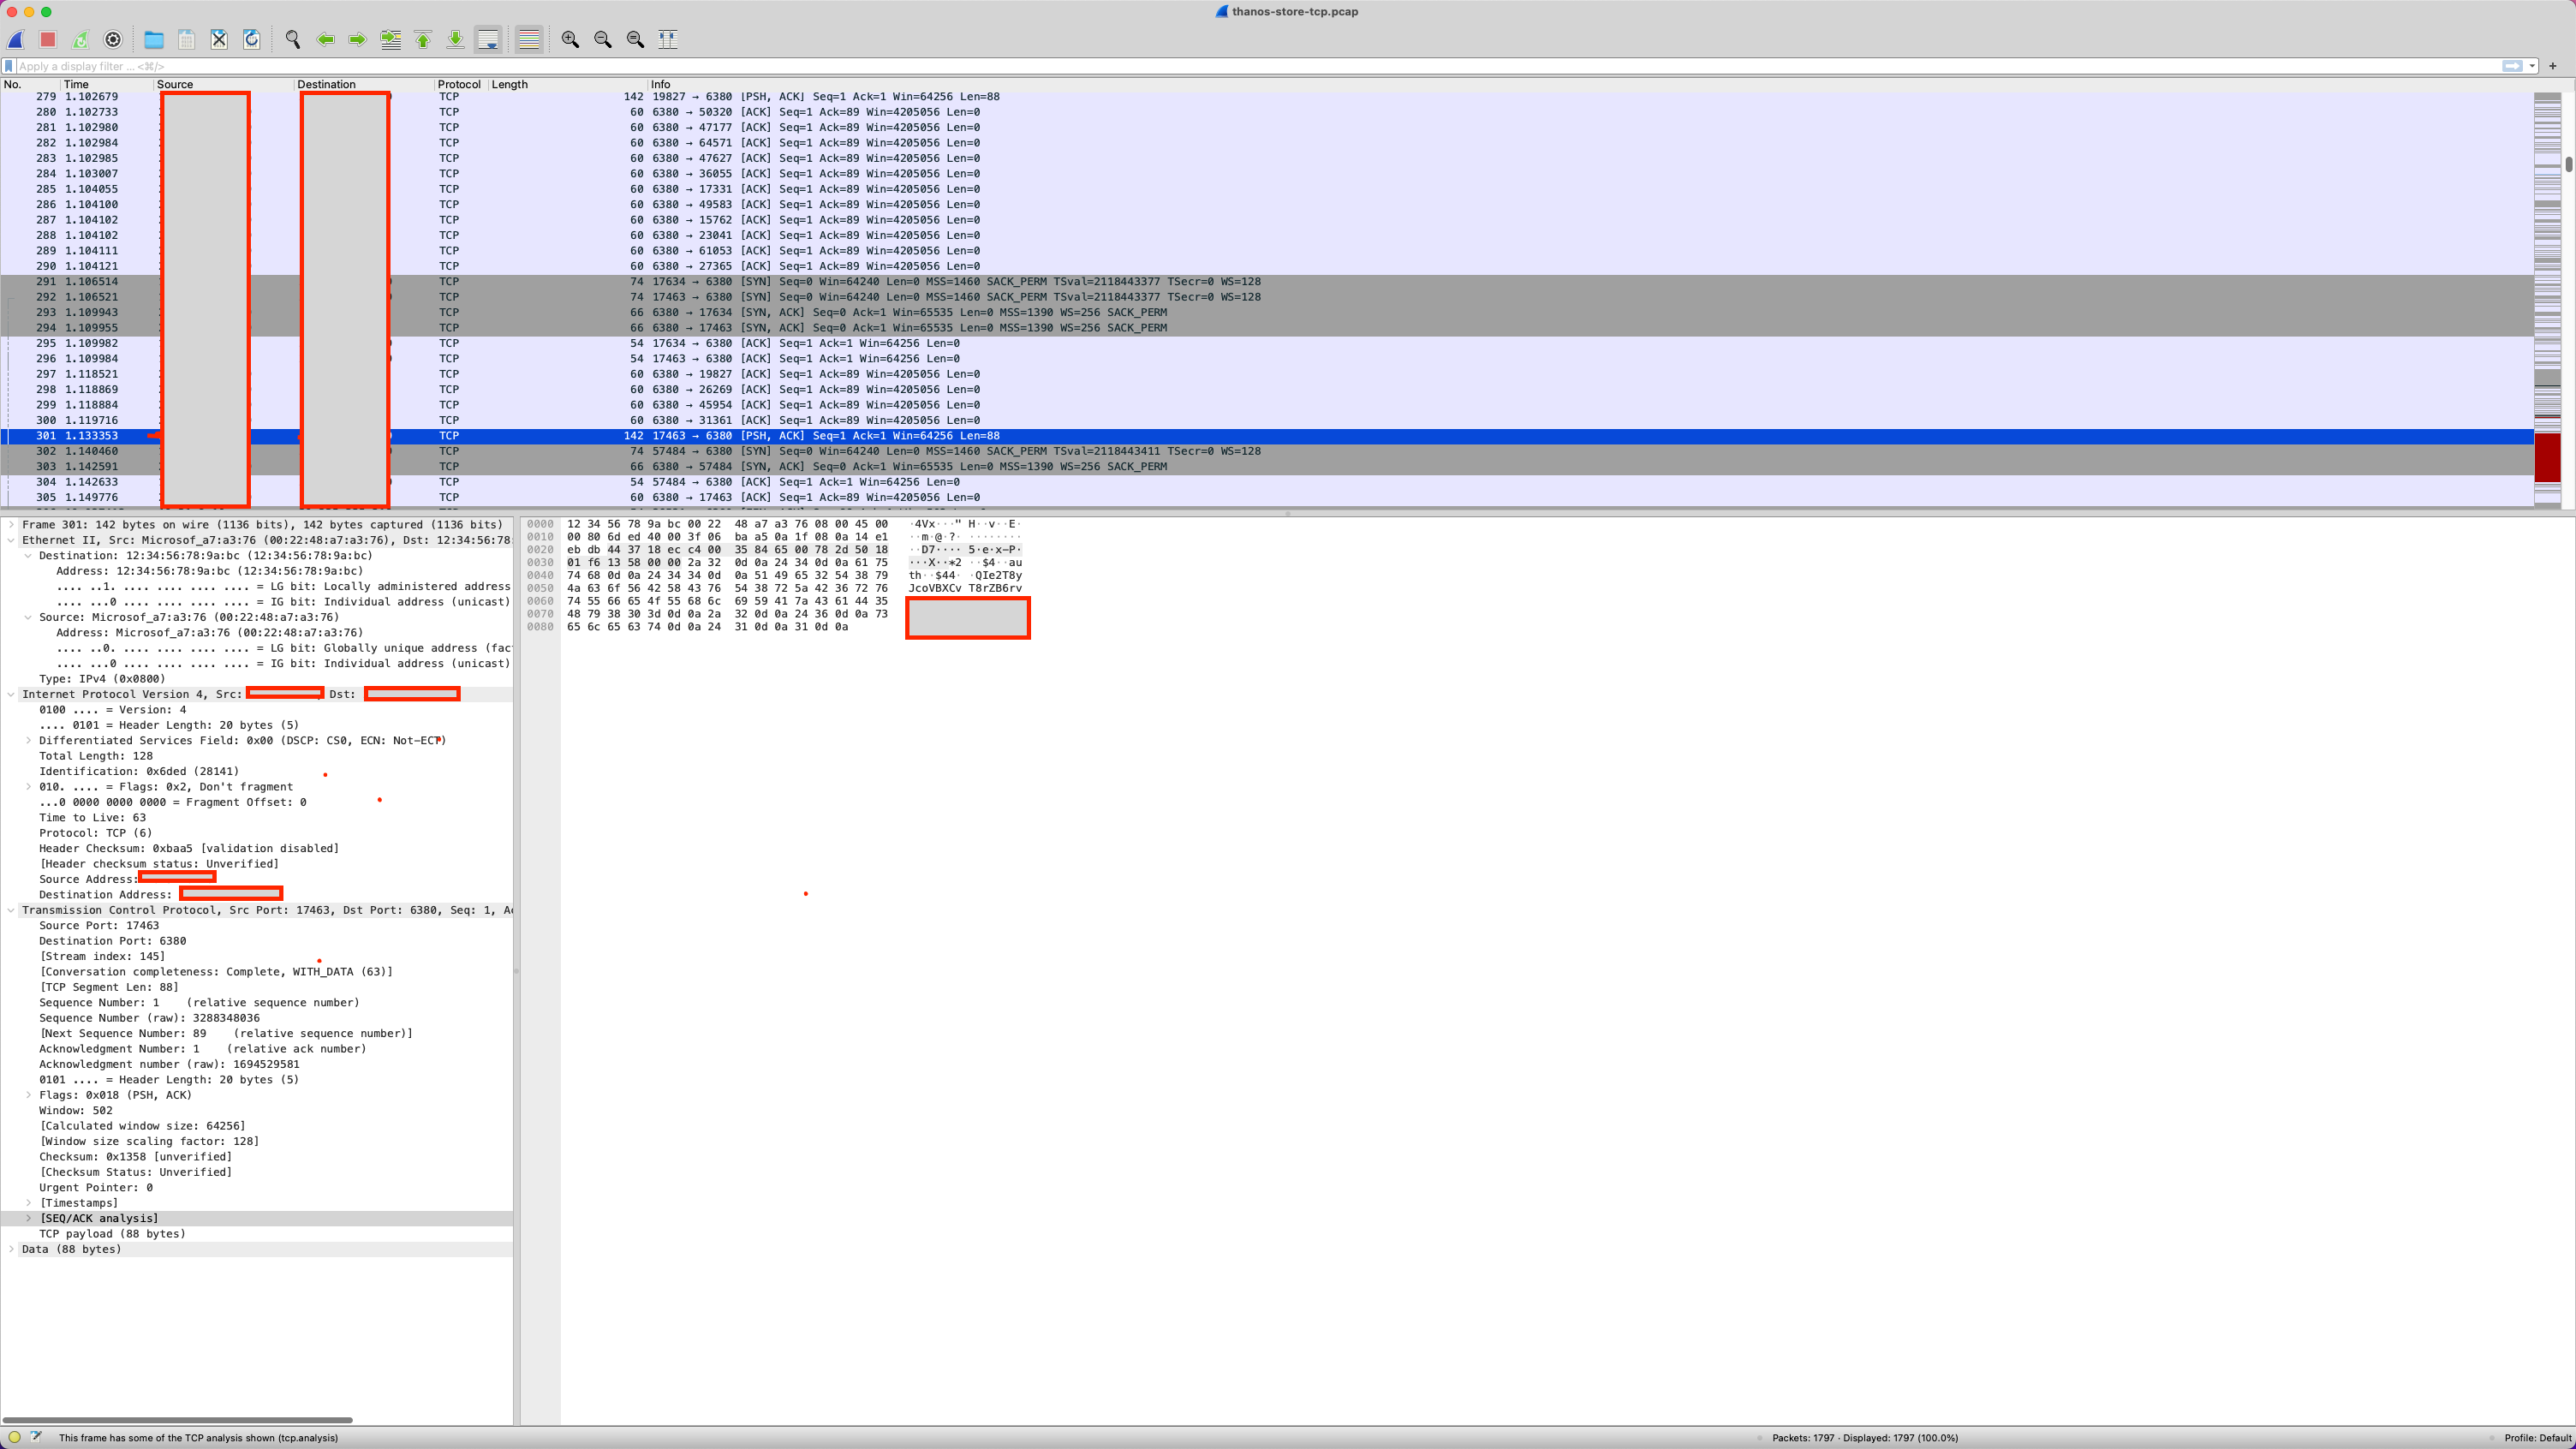Open the display filter bookmarks dropdown

(x=8, y=66)
